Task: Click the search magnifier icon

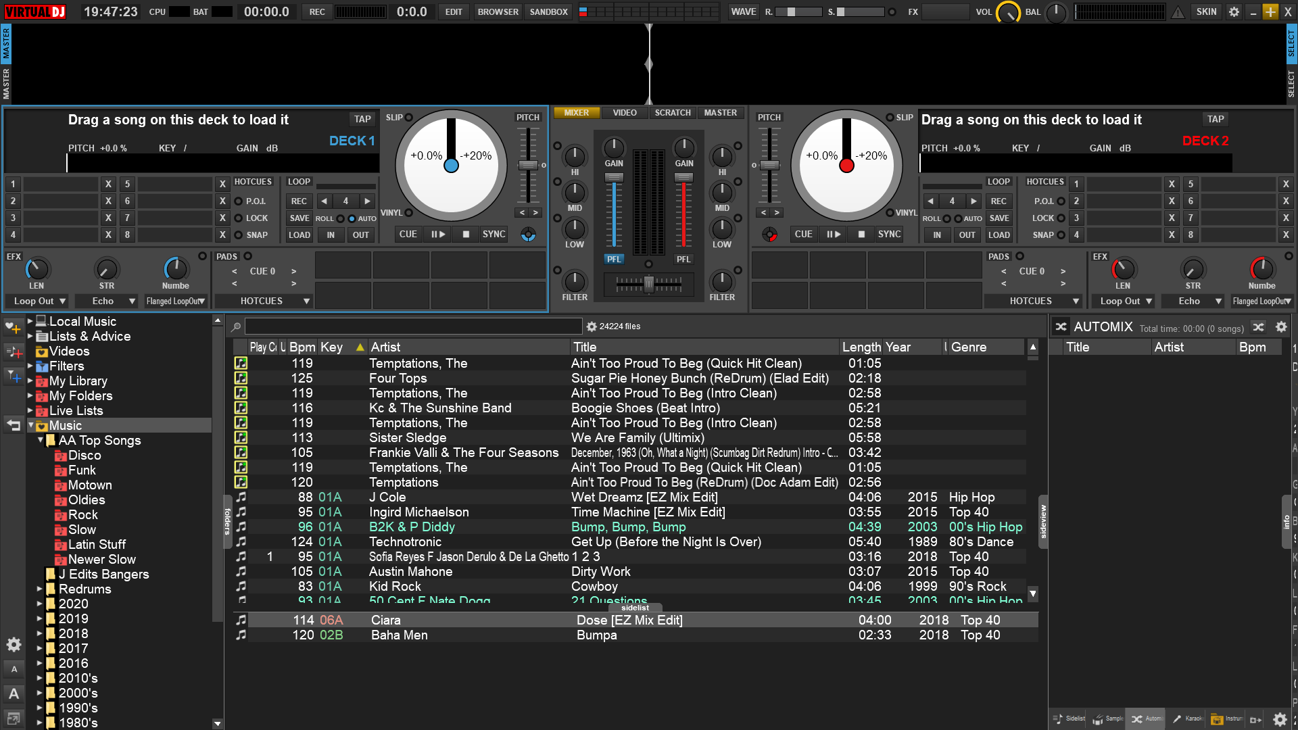Action: [x=236, y=327]
